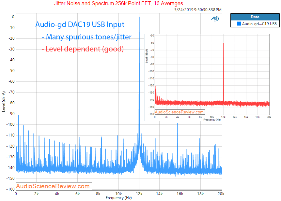Click the inset graph's -60 tick label
Screen dimensions: 281x201
pos(152,43)
